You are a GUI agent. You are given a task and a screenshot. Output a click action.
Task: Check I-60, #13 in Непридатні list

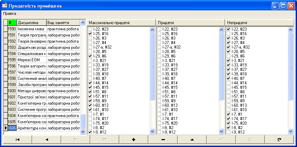point(229,105)
